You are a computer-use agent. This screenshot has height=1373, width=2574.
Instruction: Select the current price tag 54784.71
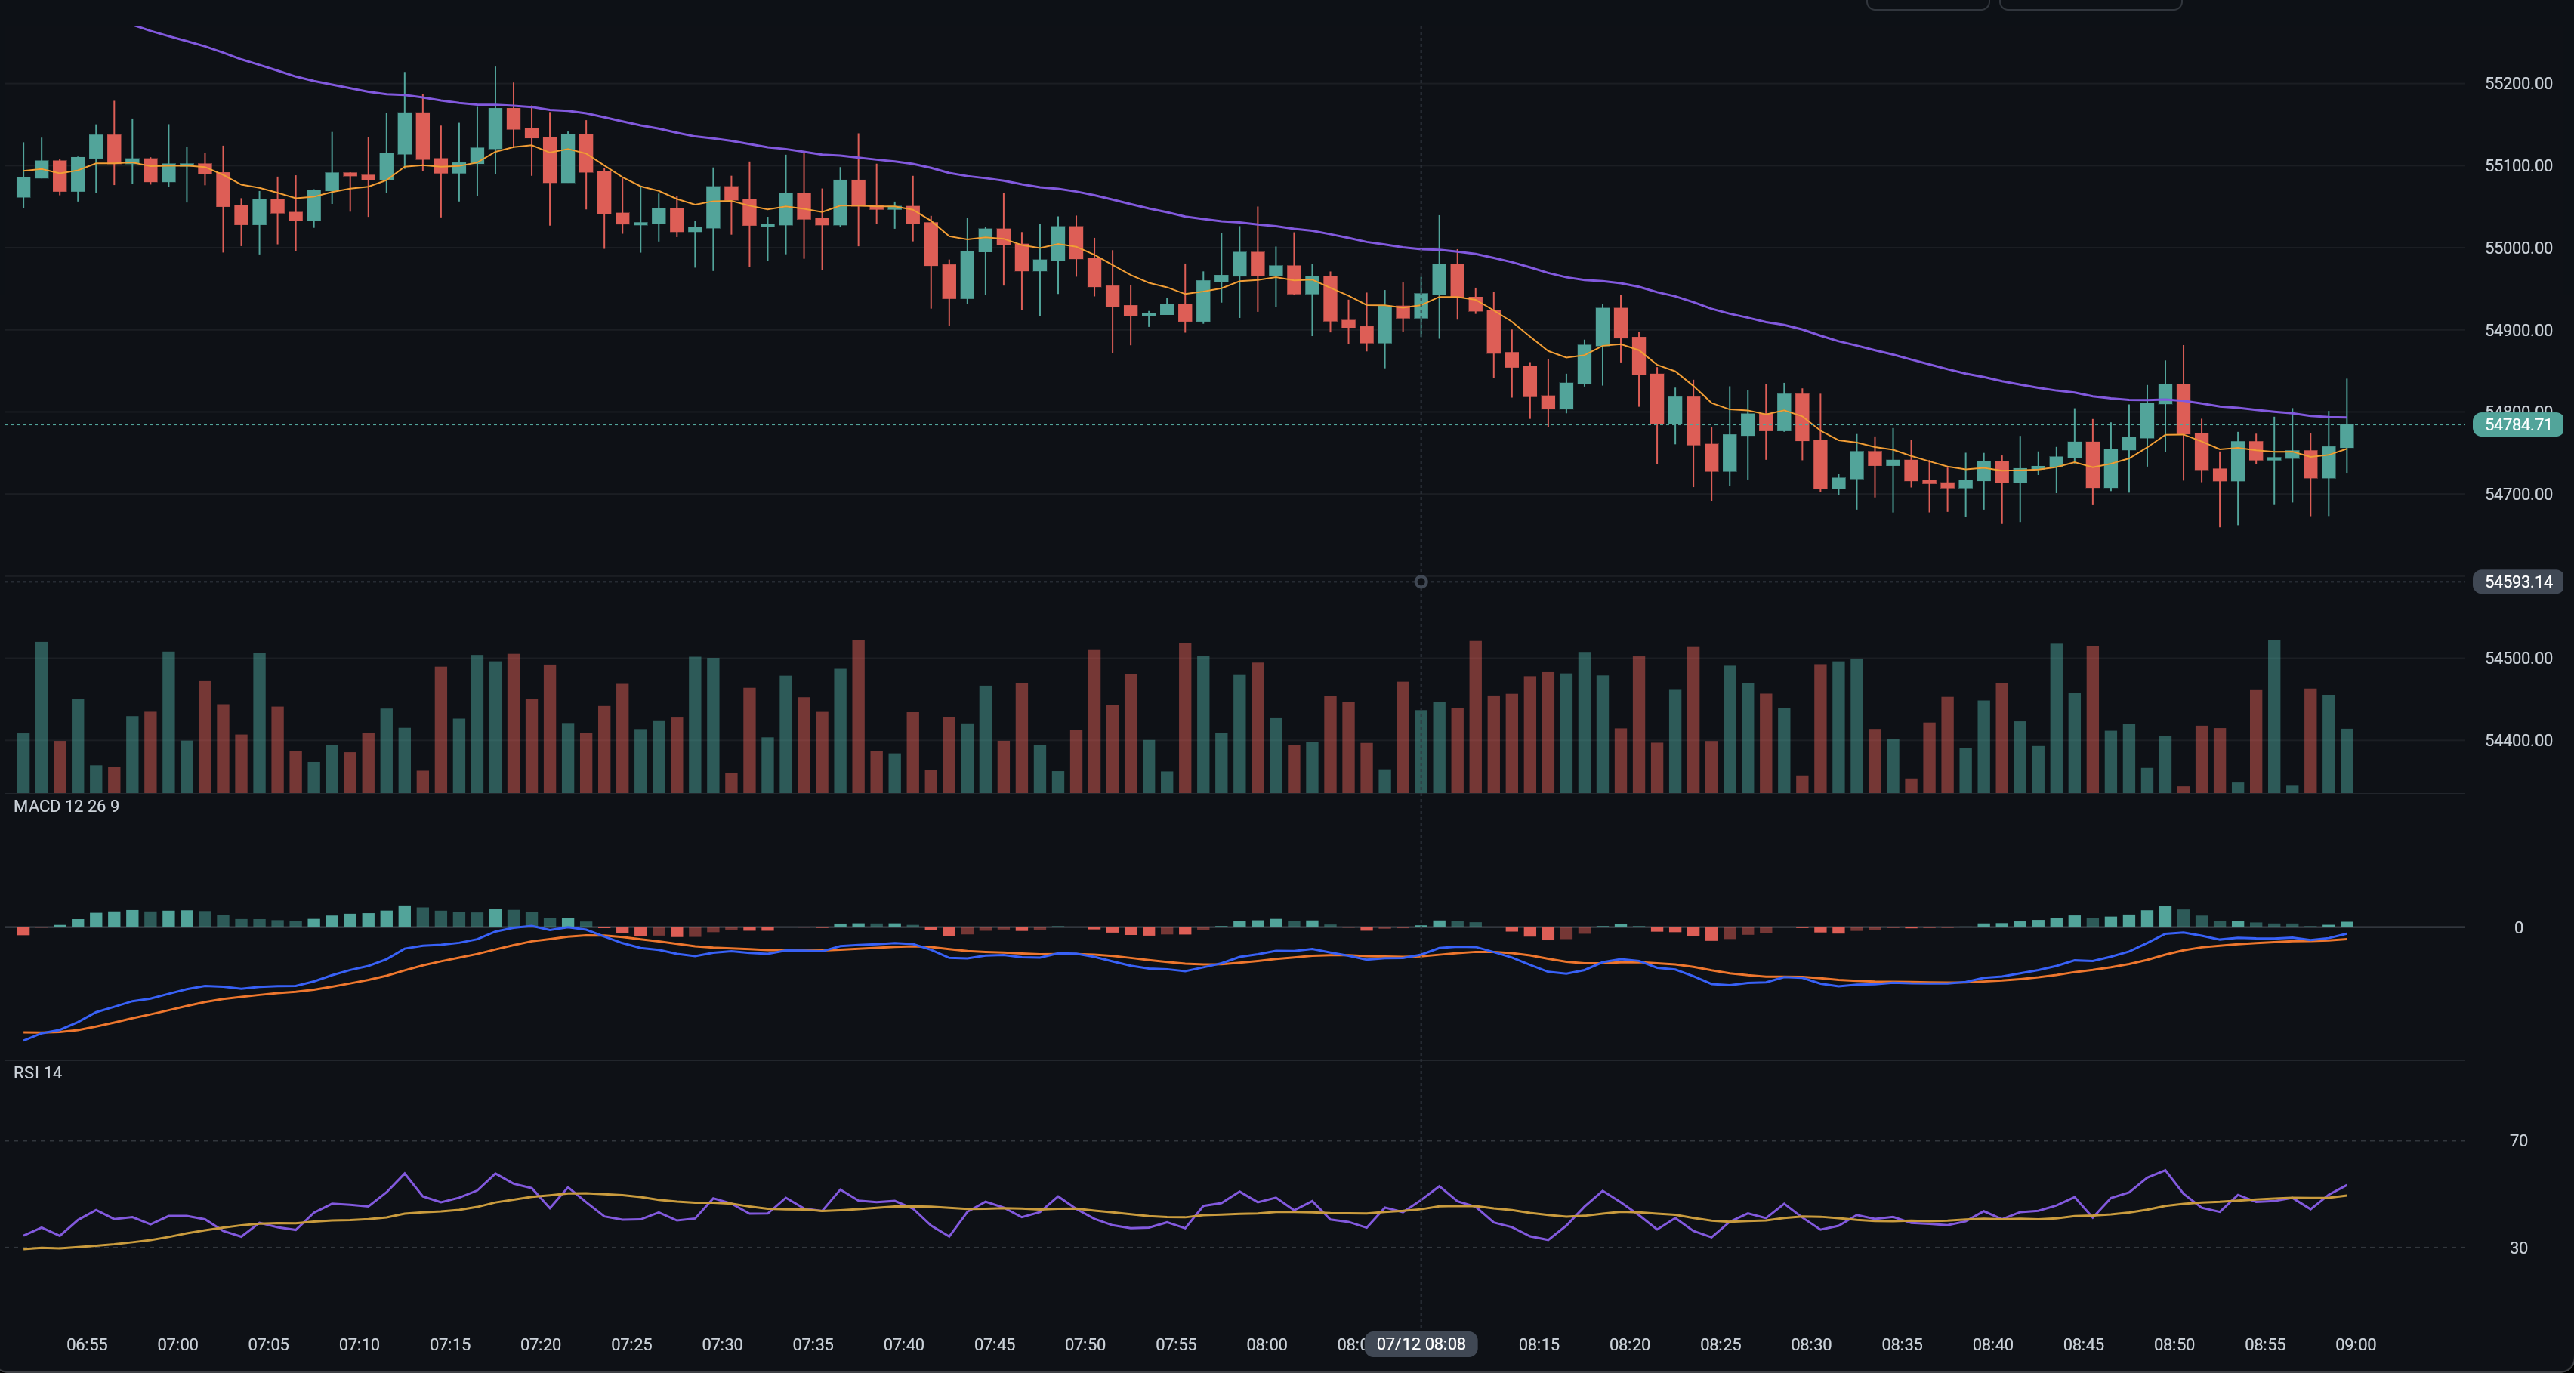tap(2517, 424)
